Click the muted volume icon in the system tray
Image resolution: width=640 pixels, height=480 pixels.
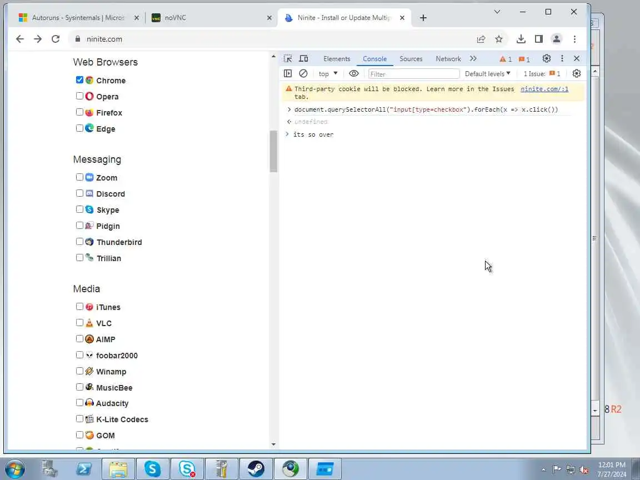584,470
